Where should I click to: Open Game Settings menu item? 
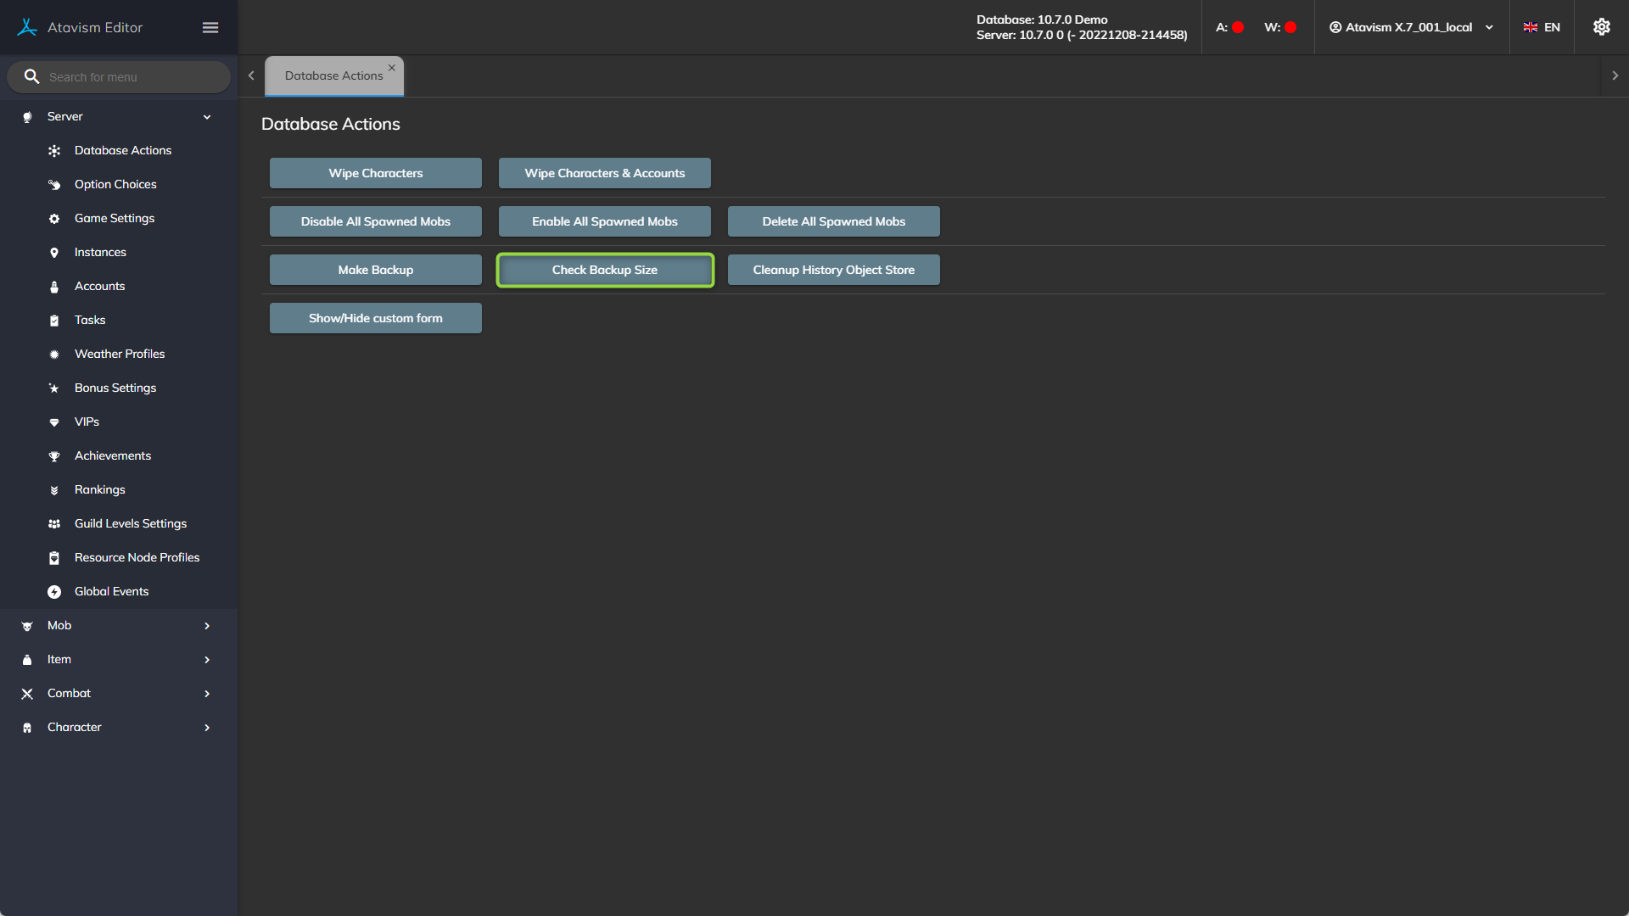click(x=115, y=218)
